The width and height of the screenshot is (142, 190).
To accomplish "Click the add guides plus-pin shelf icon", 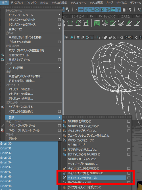I will 105,23.
